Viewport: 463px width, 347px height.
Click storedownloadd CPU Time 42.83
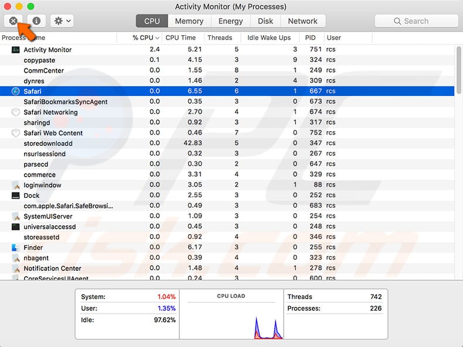193,143
